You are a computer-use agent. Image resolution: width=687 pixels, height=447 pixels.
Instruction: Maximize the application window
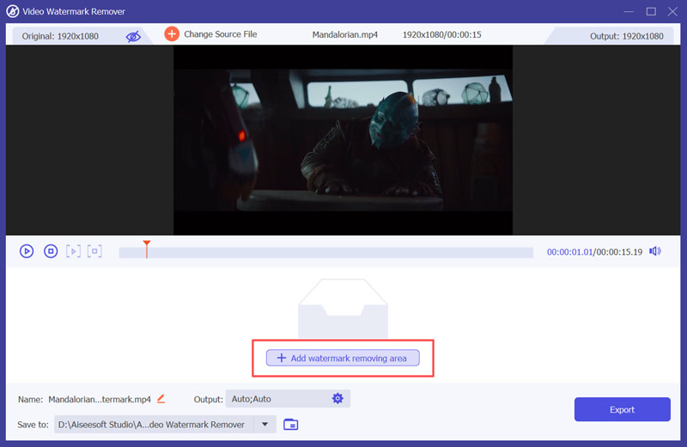point(651,11)
